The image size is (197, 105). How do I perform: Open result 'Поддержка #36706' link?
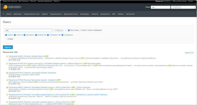tap(42, 102)
